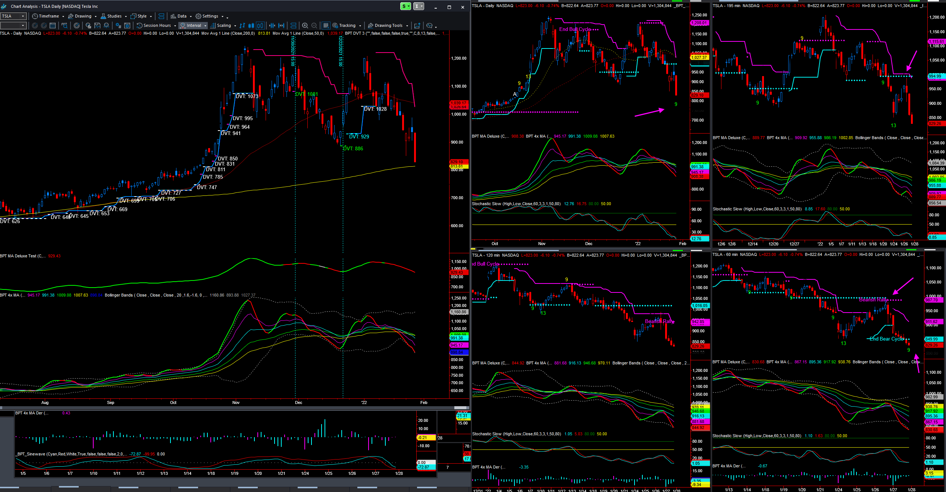This screenshot has width=946, height=492.
Task: Click the 'DVT: 886' green label
Action: tap(353, 148)
